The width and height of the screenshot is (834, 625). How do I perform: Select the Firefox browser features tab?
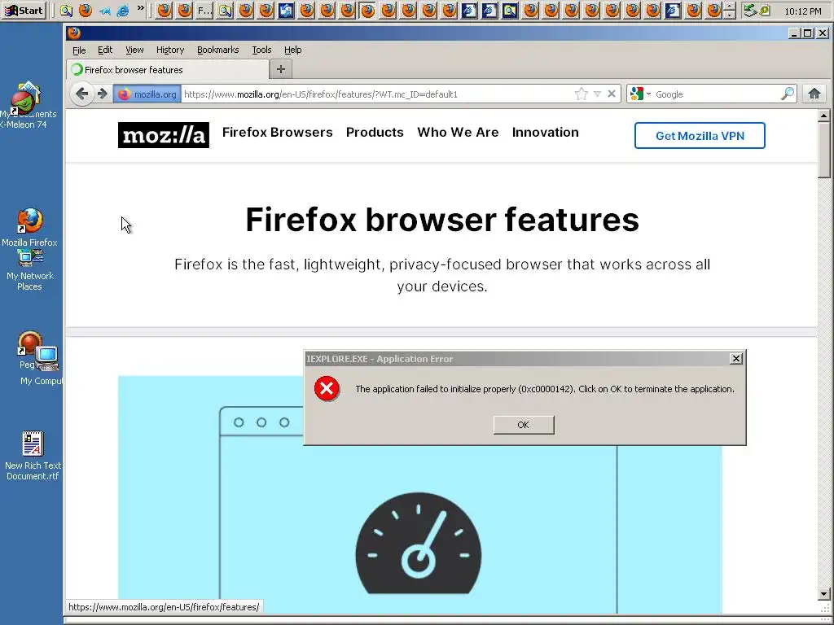[x=168, y=70]
